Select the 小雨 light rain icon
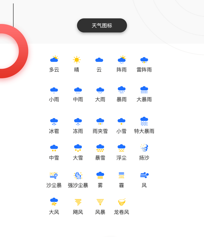204x237 pixels. click(54, 90)
